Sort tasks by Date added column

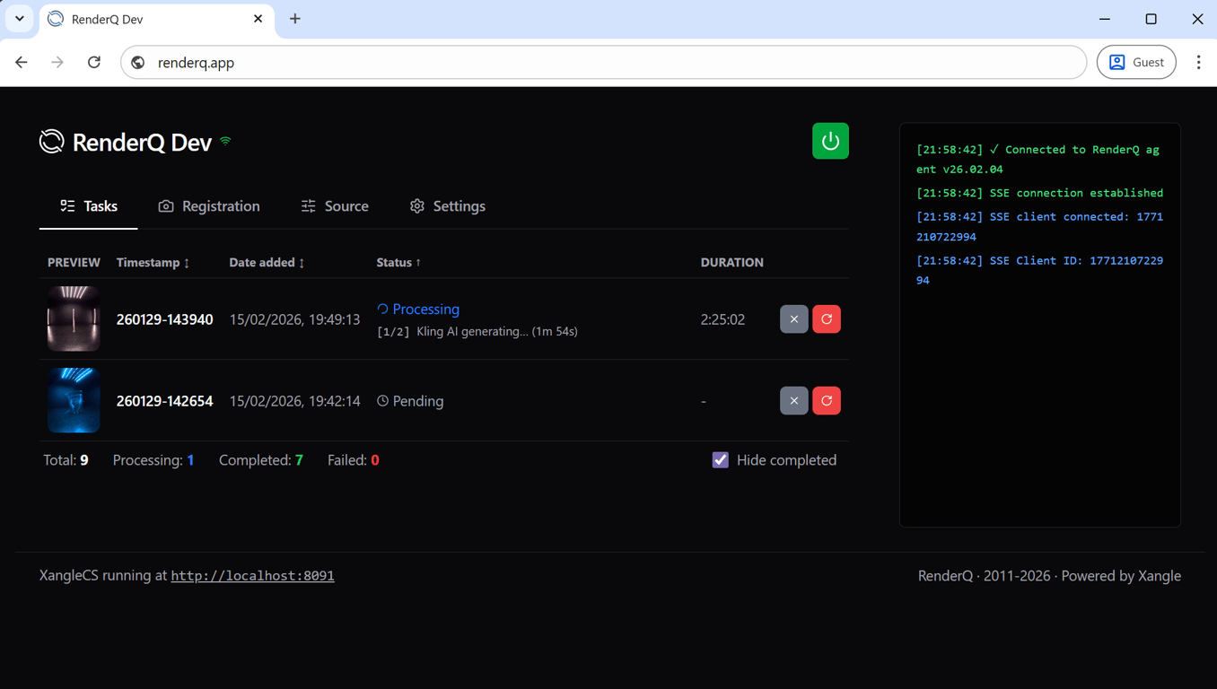point(267,263)
